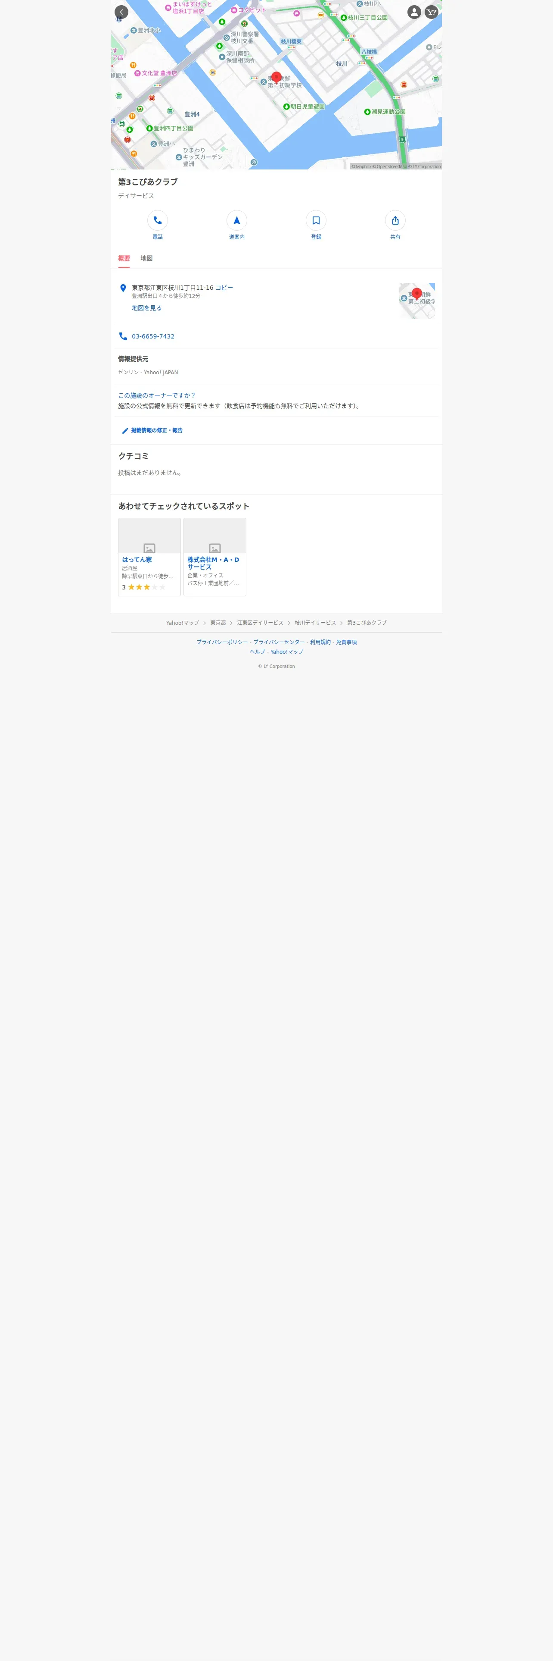
Task: Open プライバシーポリシー footer link
Action: point(222,642)
